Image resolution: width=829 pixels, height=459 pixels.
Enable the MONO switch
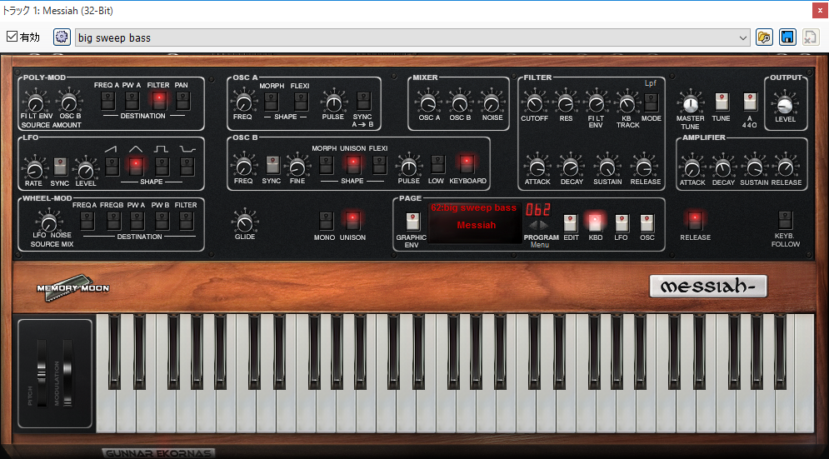tap(326, 221)
